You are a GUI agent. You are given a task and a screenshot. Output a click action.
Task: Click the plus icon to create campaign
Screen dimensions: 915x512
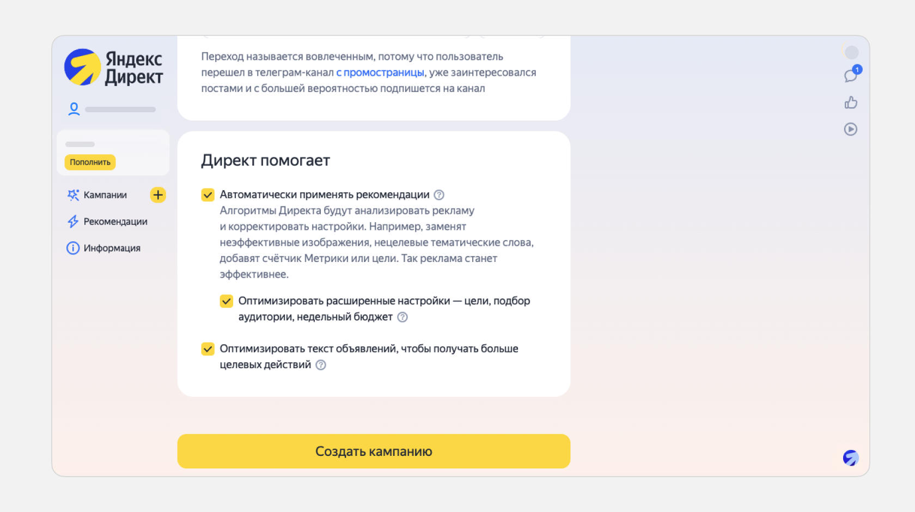pos(157,194)
